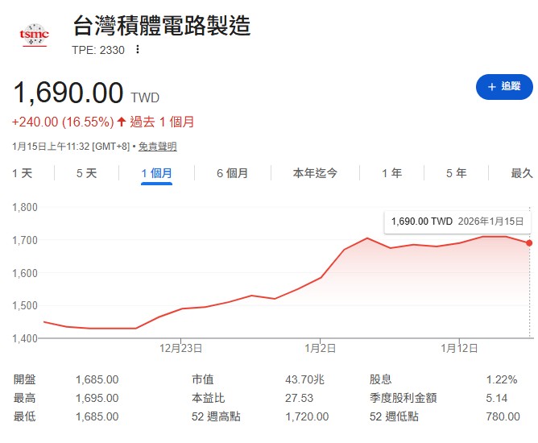
Task: Click the tsmc company logo
Action: point(35,35)
